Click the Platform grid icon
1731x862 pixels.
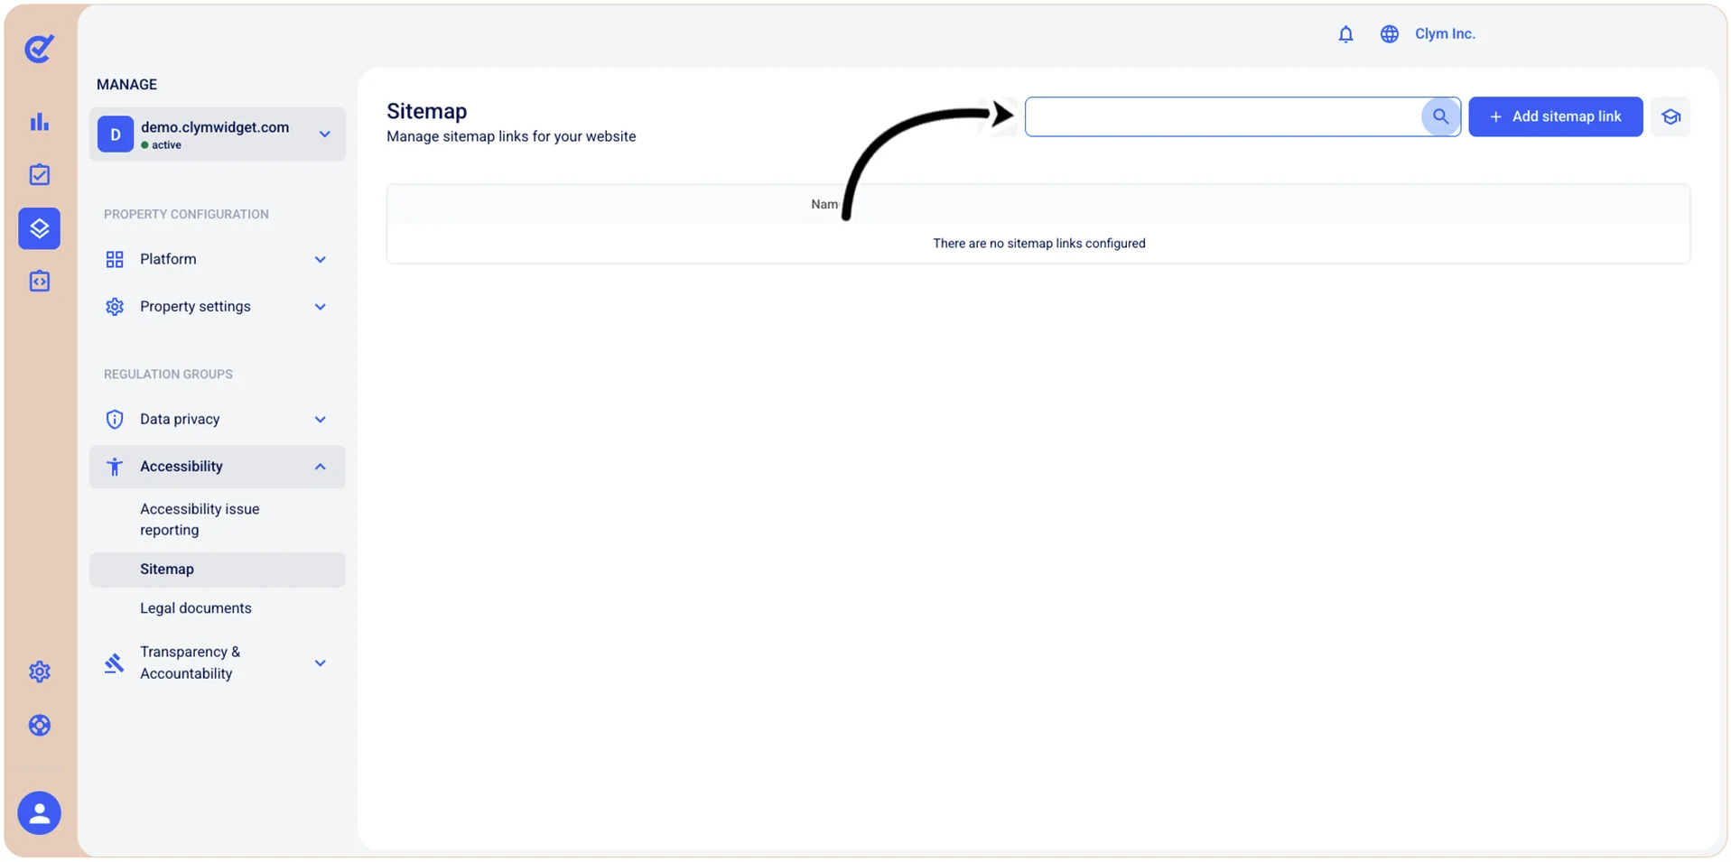point(115,260)
